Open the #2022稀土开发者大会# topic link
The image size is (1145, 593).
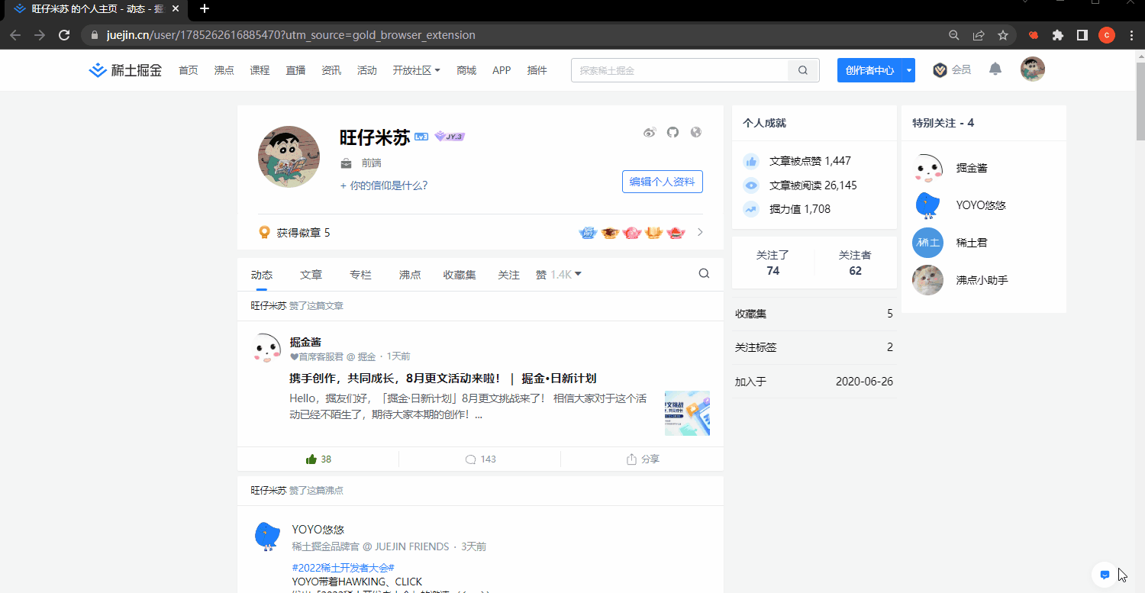(343, 568)
